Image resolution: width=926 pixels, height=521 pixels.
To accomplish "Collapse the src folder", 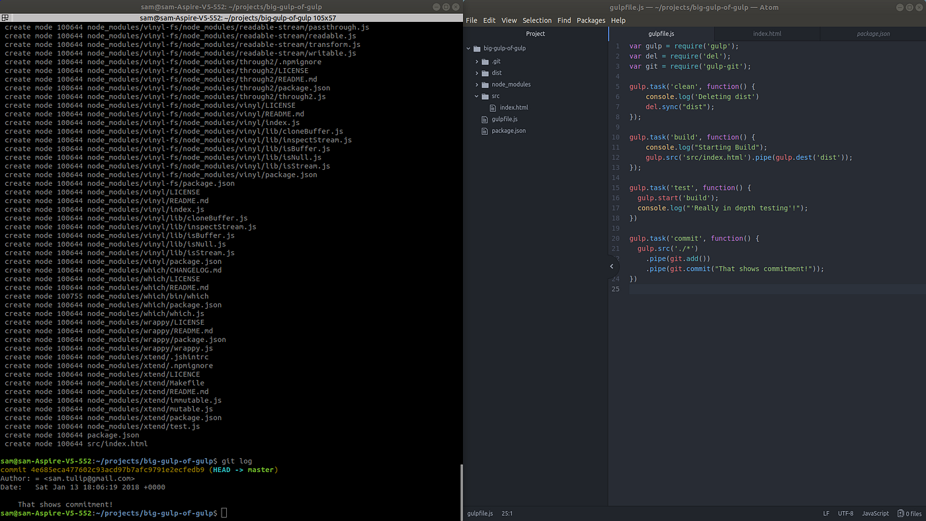I will [477, 95].
